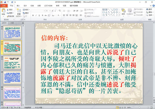The image size is (155, 109).
Task: Switch to the Outline (大纲) pane tab
Action: [12, 23]
